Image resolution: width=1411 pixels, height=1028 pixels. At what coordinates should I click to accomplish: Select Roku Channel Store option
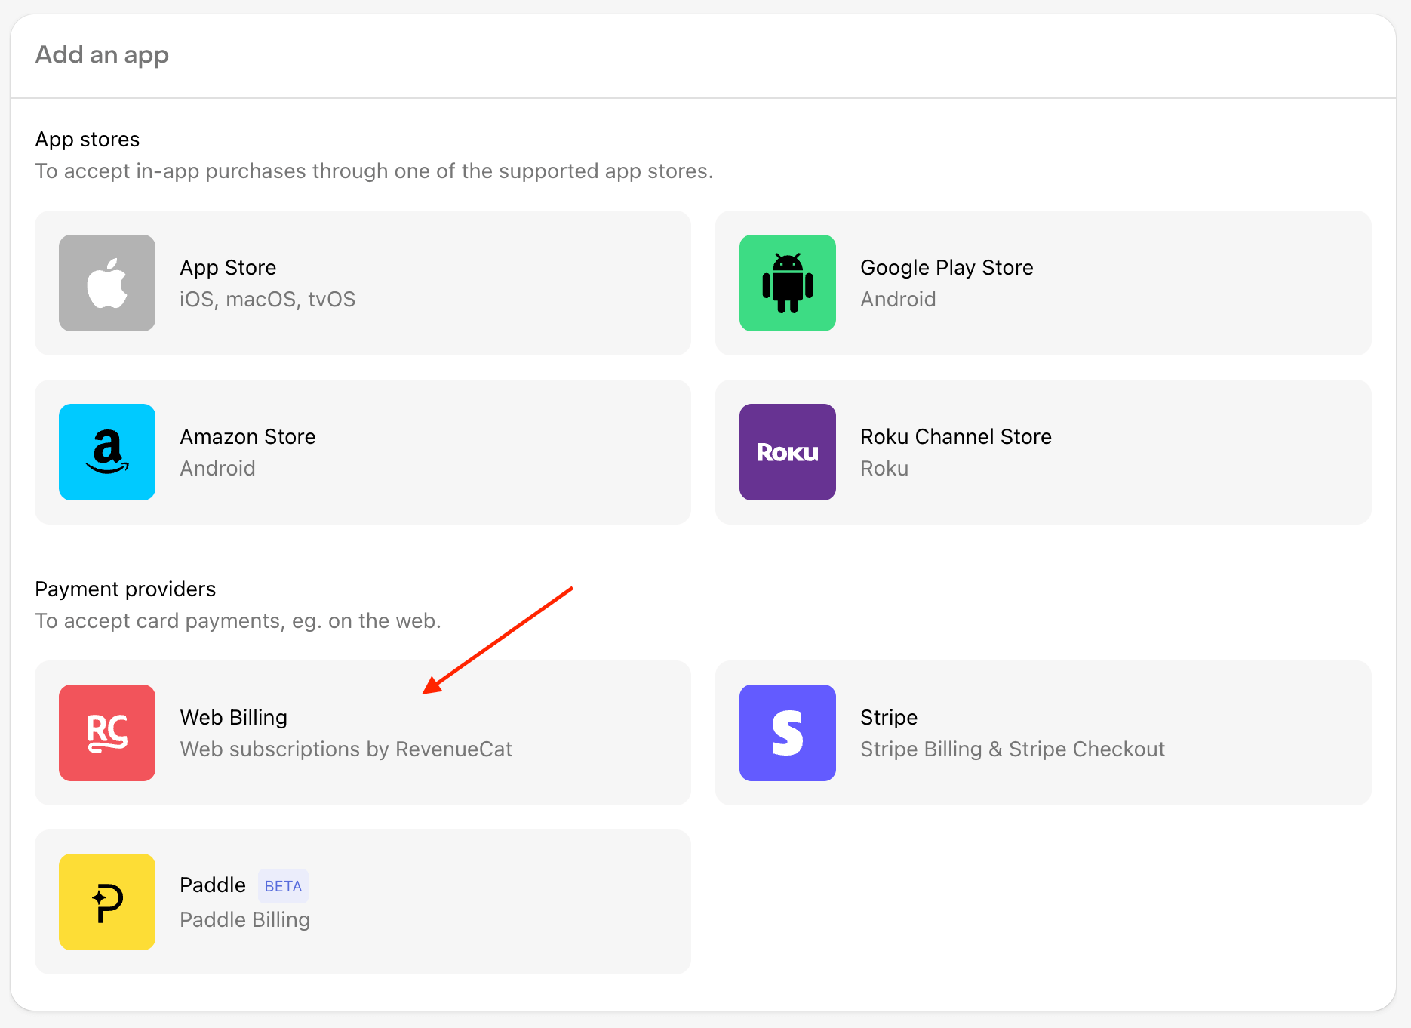[x=1044, y=452]
